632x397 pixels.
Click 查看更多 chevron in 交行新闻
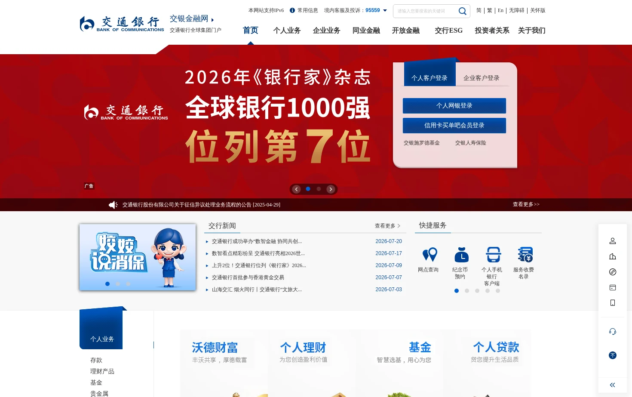(399, 226)
